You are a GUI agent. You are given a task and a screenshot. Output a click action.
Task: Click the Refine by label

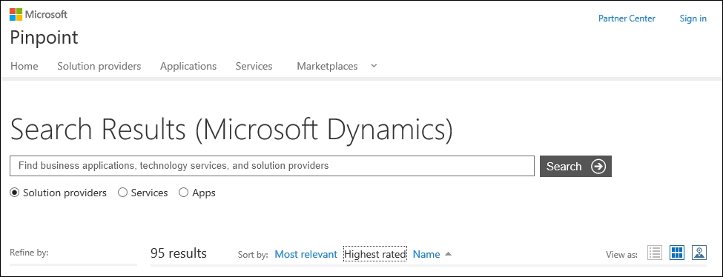tap(29, 253)
